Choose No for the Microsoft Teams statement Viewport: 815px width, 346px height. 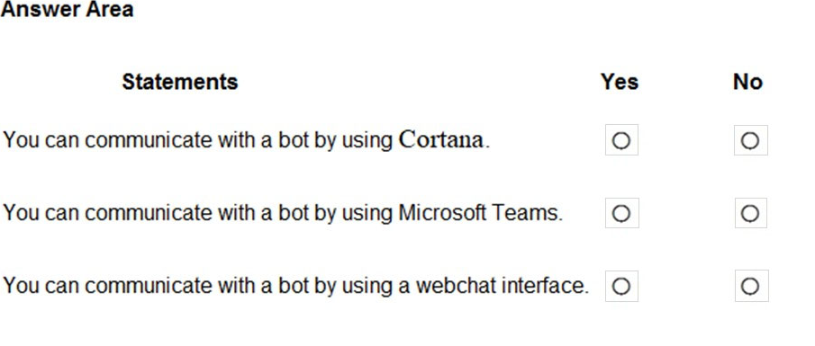750,213
